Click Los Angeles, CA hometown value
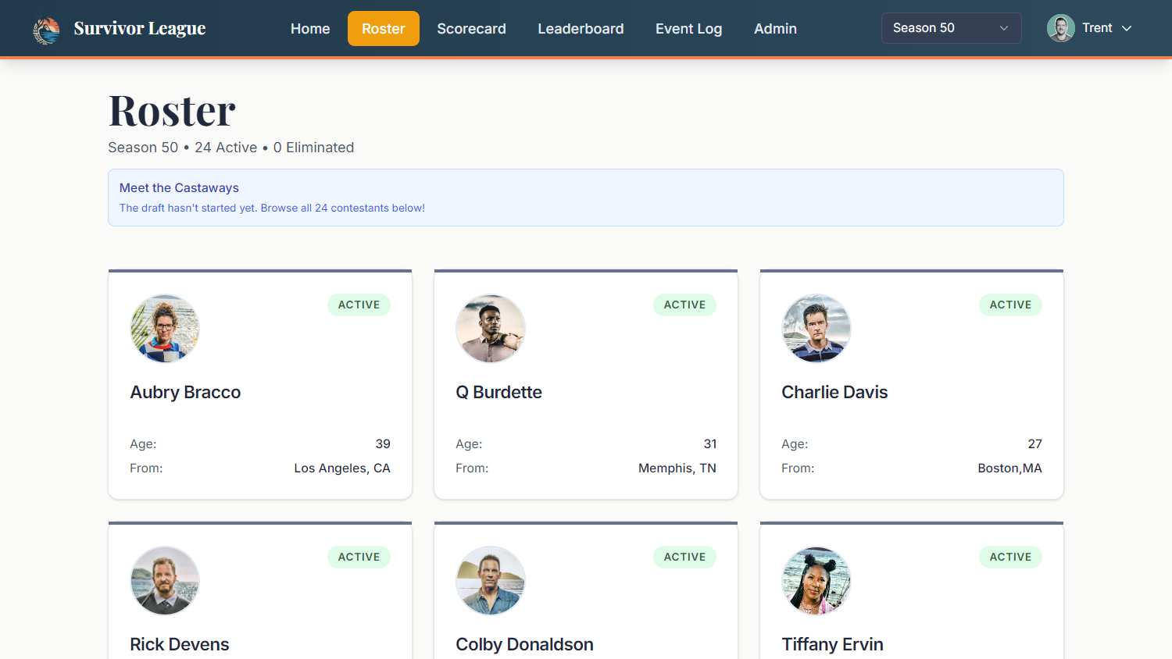Viewport: 1172px width, 659px height. pyautogui.click(x=342, y=468)
